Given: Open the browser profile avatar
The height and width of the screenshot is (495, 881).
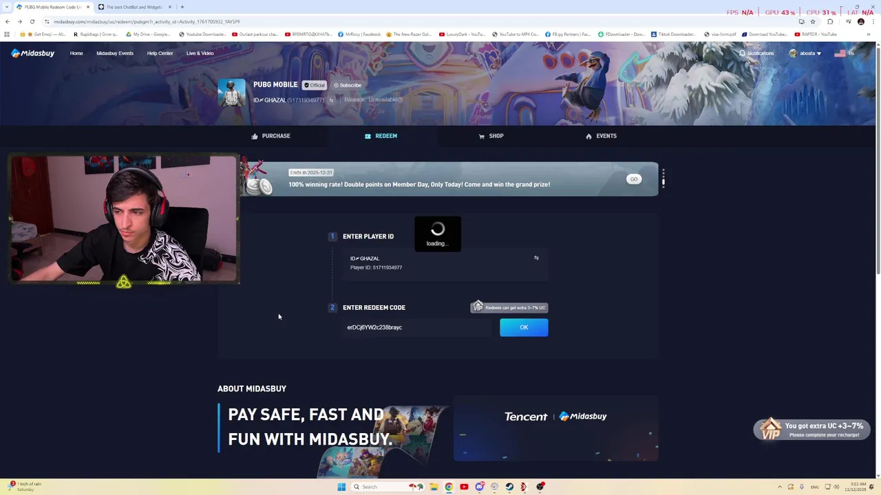Looking at the screenshot, I should (860, 21).
